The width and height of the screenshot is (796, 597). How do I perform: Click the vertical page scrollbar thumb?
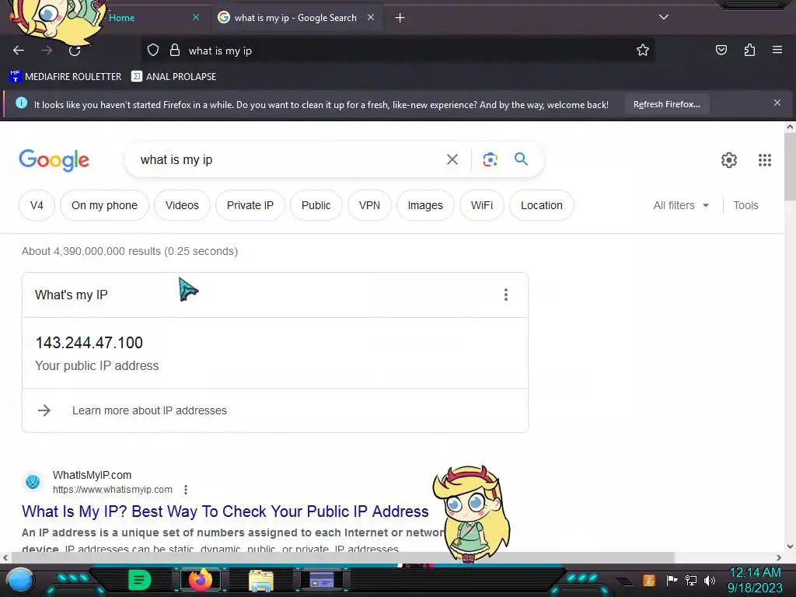coord(790,166)
